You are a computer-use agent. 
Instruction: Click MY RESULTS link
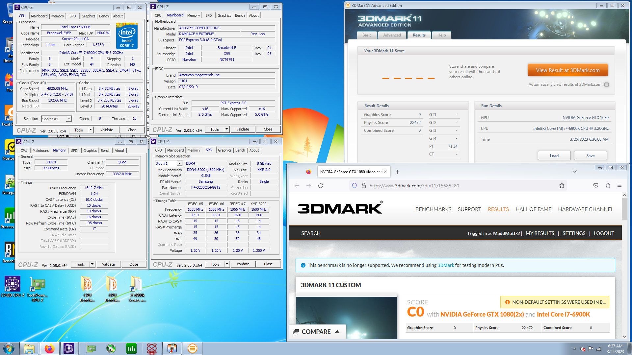coord(540,233)
